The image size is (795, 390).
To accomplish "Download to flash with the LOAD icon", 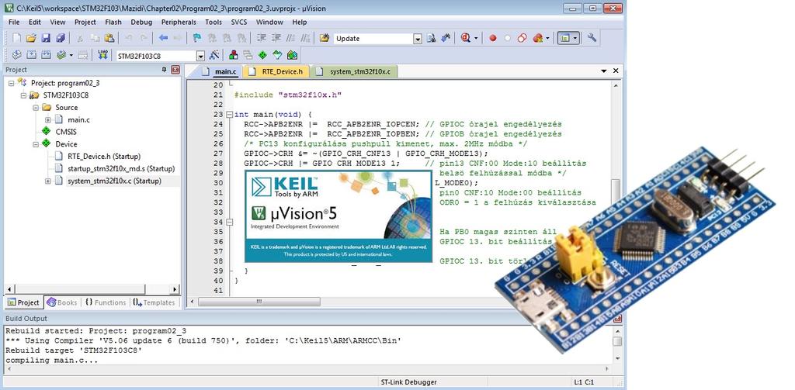I will [103, 55].
